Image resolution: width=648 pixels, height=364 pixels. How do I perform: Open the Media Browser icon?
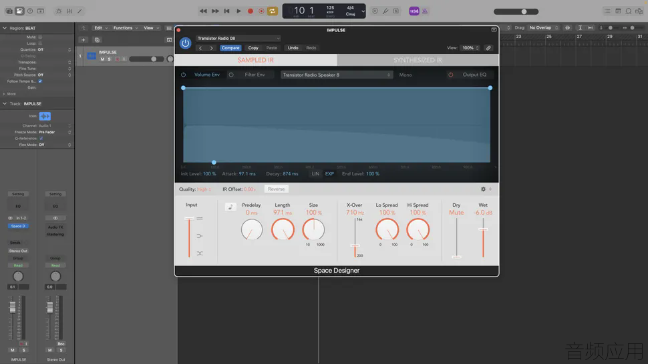[639, 11]
